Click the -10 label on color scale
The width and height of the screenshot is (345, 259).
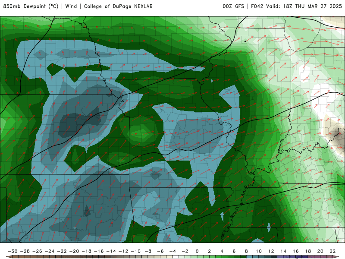[136, 251]
